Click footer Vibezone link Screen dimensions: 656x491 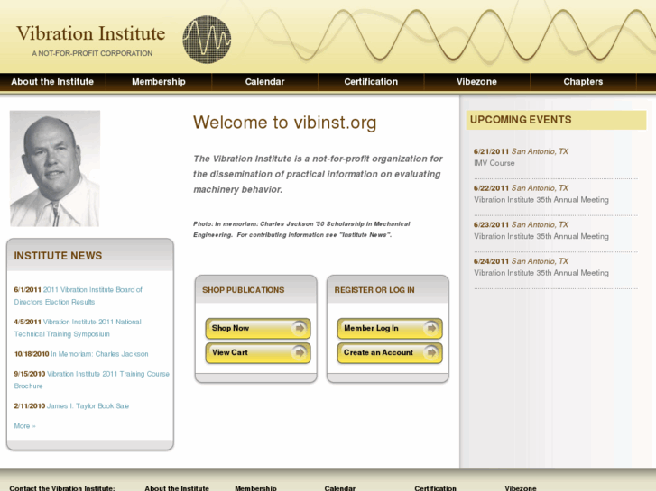521,487
